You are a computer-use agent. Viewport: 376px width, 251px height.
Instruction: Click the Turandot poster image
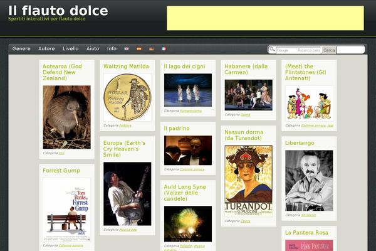pyautogui.click(x=248, y=181)
